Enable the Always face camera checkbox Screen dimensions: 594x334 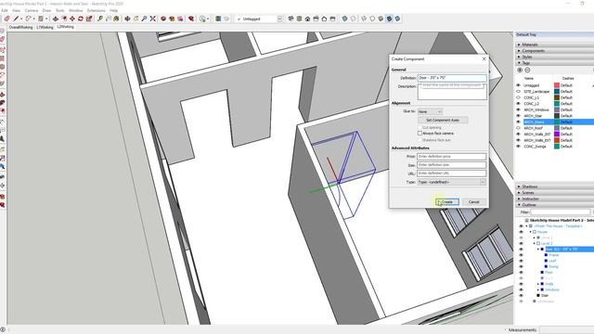tap(420, 134)
